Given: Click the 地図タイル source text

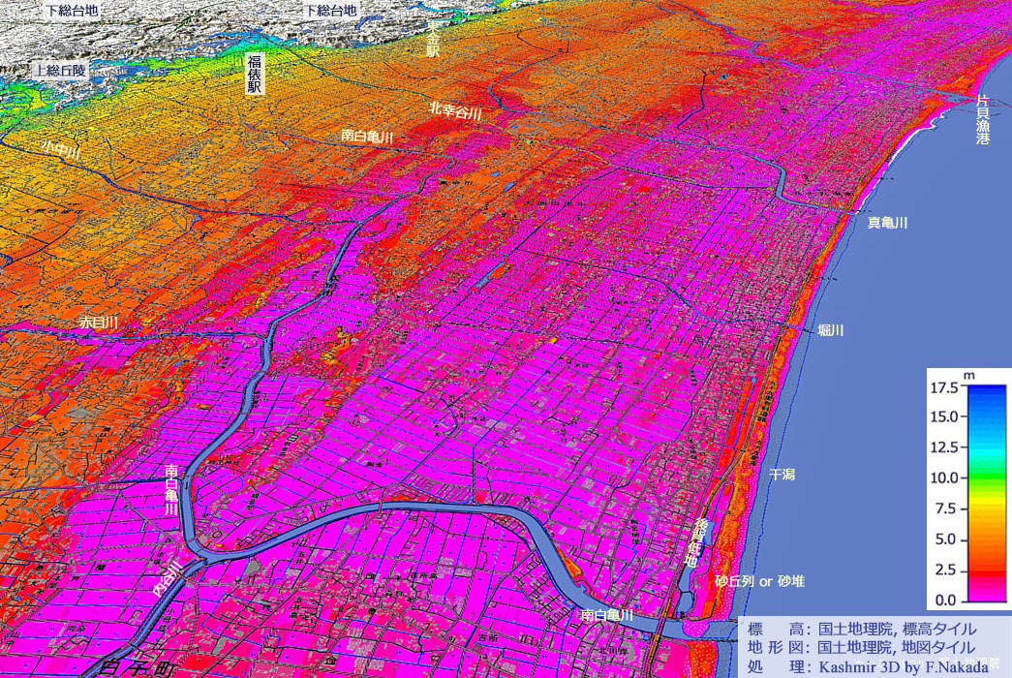Looking at the screenshot, I should [933, 647].
